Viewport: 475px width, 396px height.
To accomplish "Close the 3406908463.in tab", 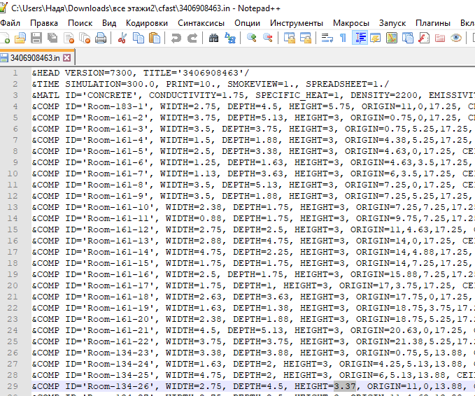I will pyautogui.click(x=67, y=57).
